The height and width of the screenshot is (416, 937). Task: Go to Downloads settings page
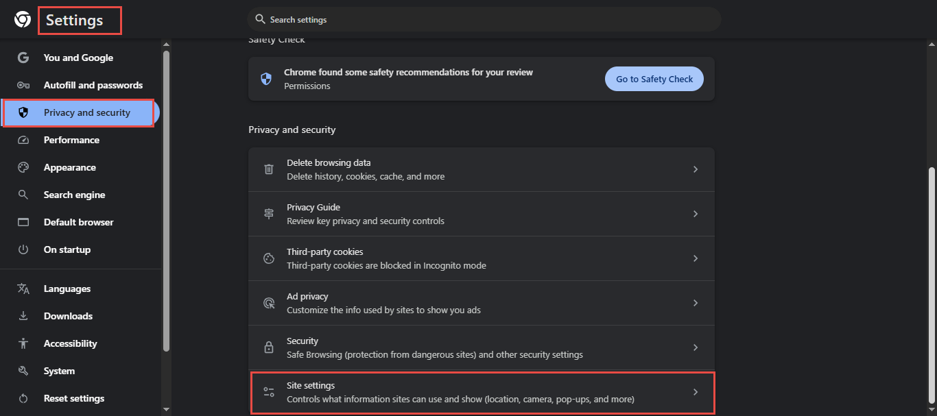68,316
